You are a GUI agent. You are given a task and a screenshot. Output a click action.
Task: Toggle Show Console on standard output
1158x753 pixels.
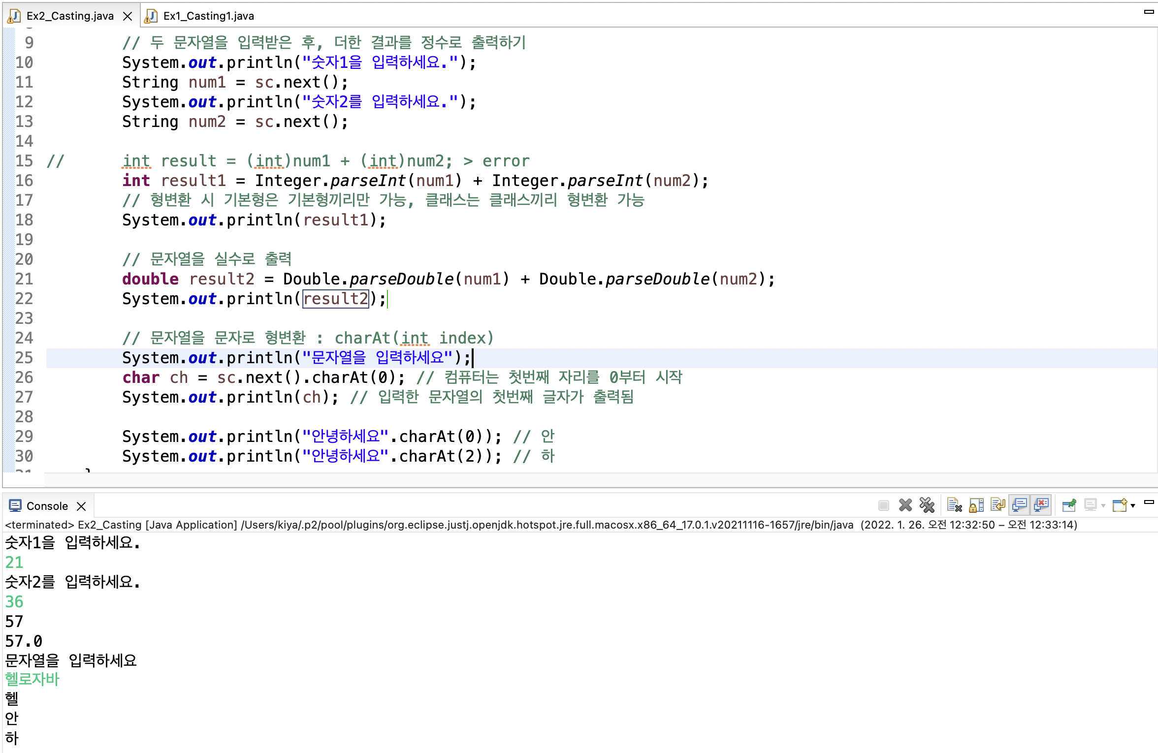coord(1020,505)
